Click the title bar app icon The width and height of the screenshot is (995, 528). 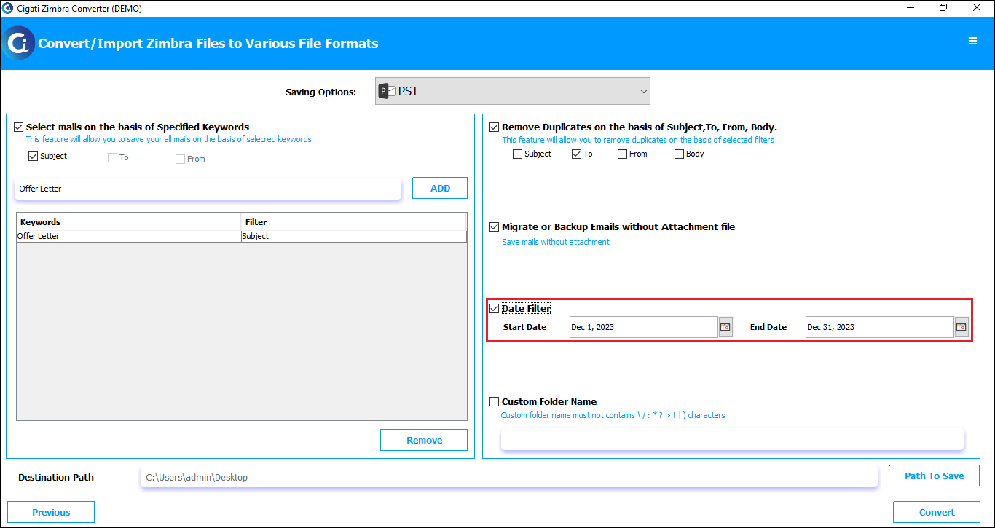8,8
